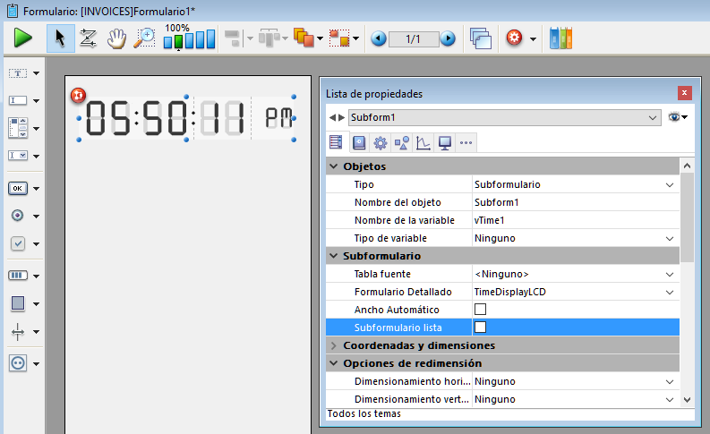Click the Nombre del objeto field

573,202
